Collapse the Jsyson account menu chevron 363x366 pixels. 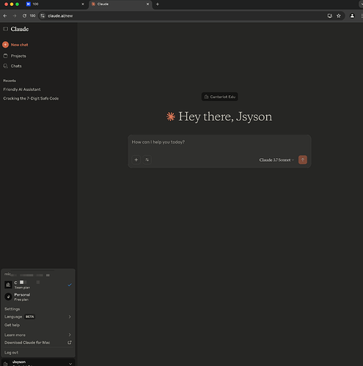[70, 364]
